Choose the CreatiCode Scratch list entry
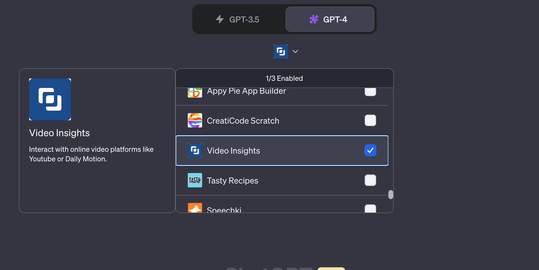The image size is (539, 270). (x=282, y=120)
